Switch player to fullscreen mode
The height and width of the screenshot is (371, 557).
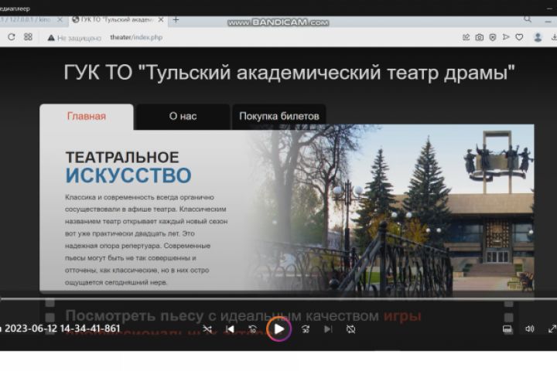pyautogui.click(x=552, y=328)
